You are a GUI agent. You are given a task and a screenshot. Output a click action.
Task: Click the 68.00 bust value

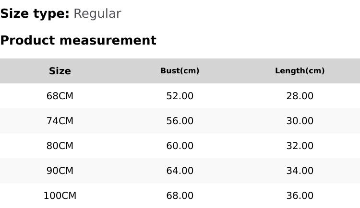[x=180, y=196]
